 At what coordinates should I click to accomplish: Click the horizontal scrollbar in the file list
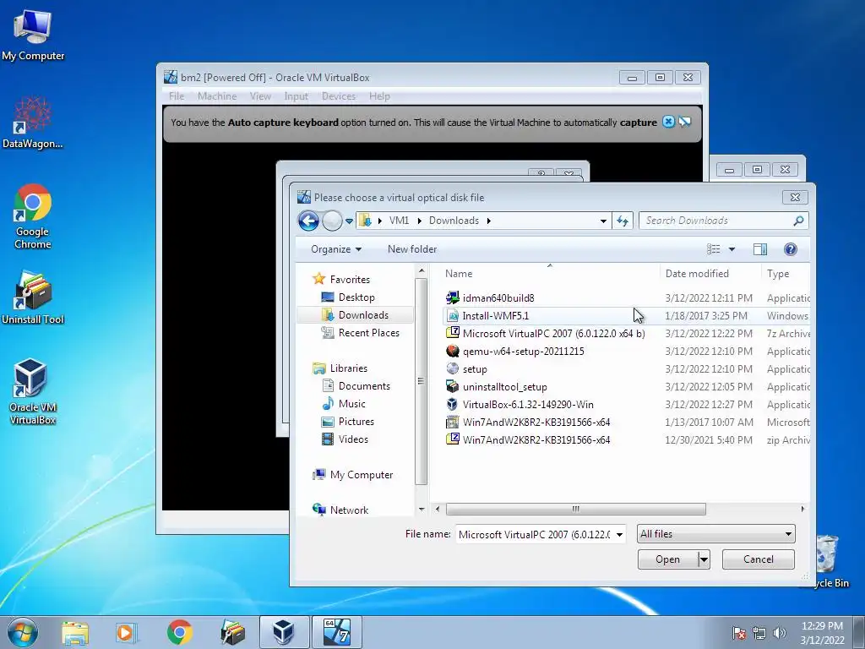575,509
